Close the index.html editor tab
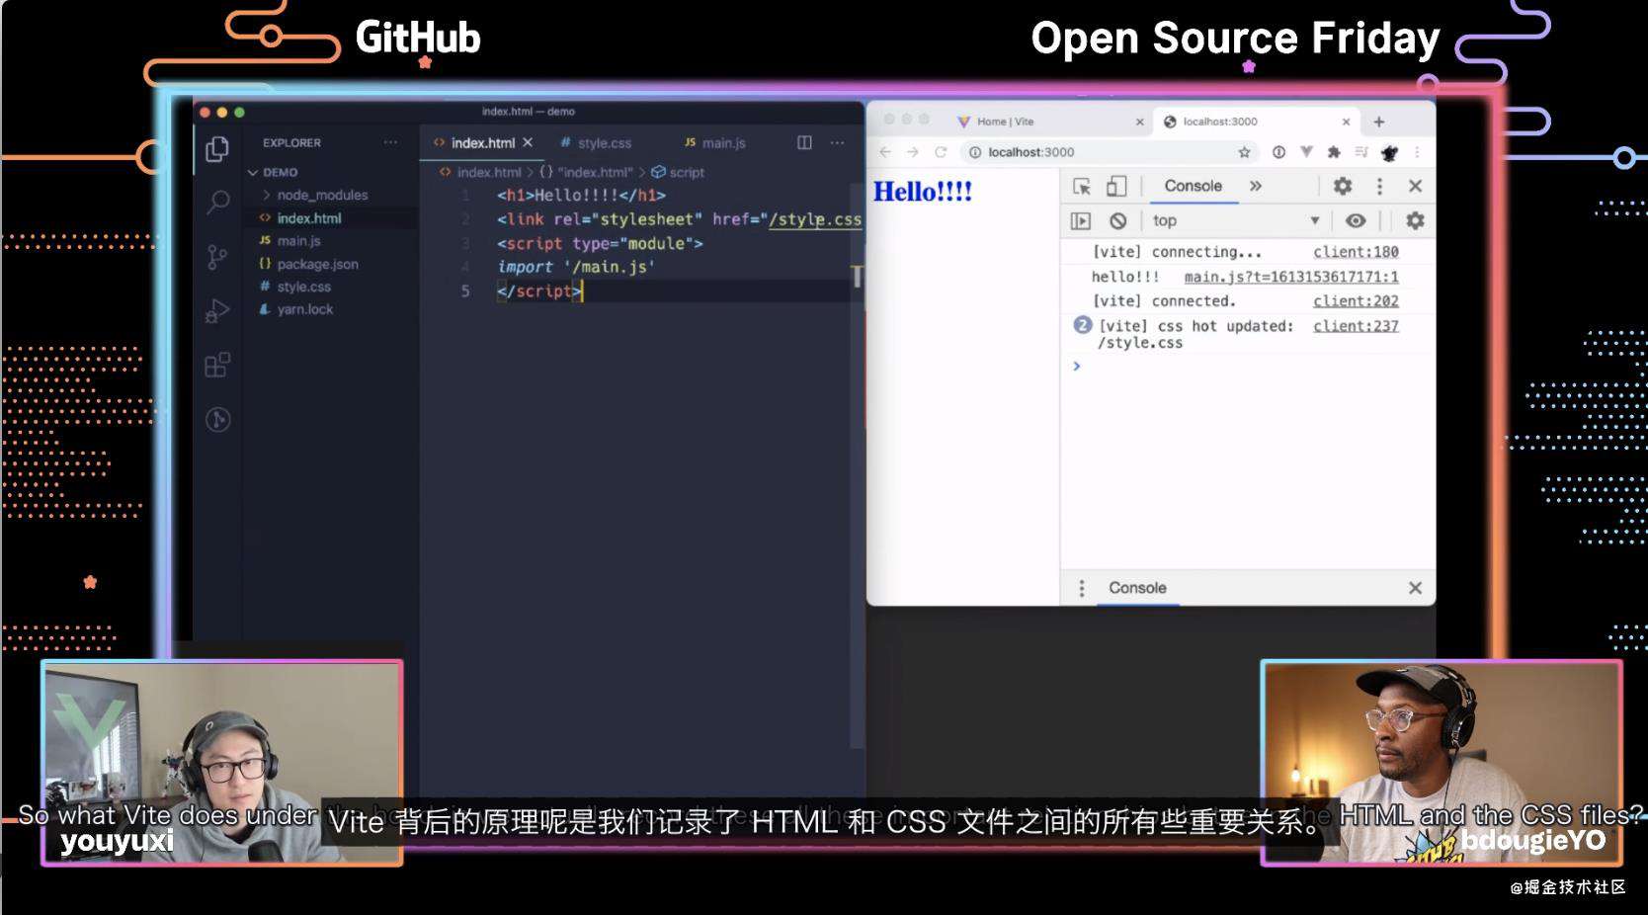 pos(528,142)
